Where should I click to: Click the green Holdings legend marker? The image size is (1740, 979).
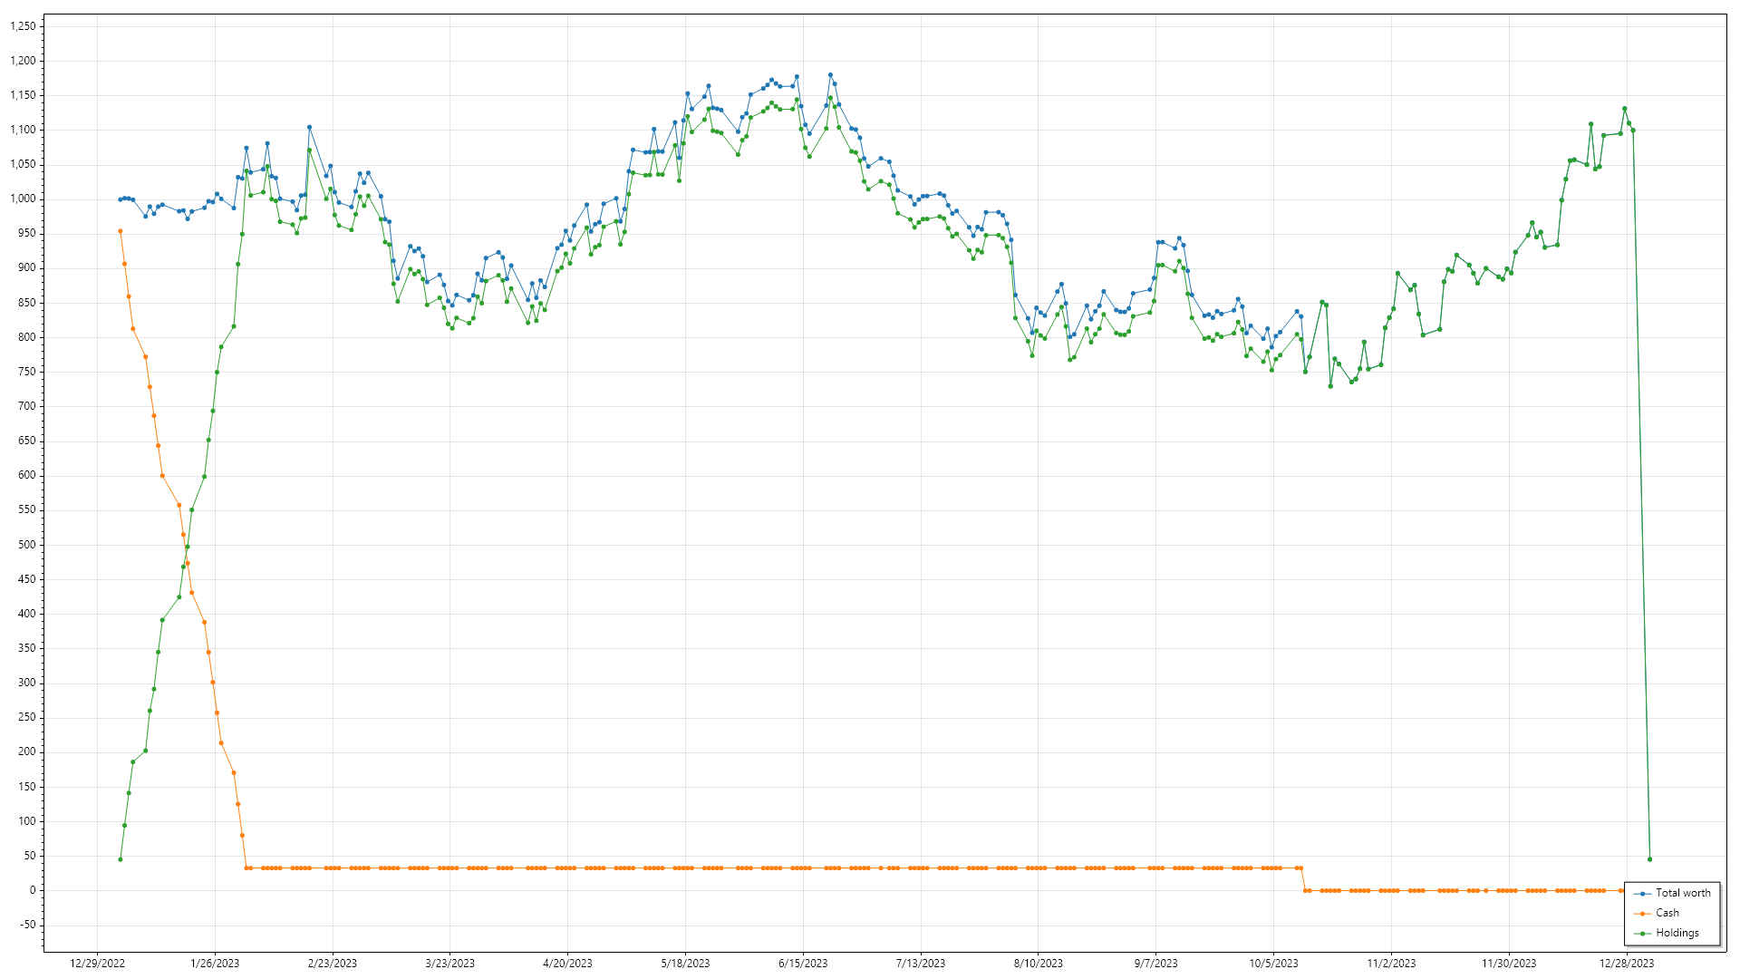pos(1642,934)
